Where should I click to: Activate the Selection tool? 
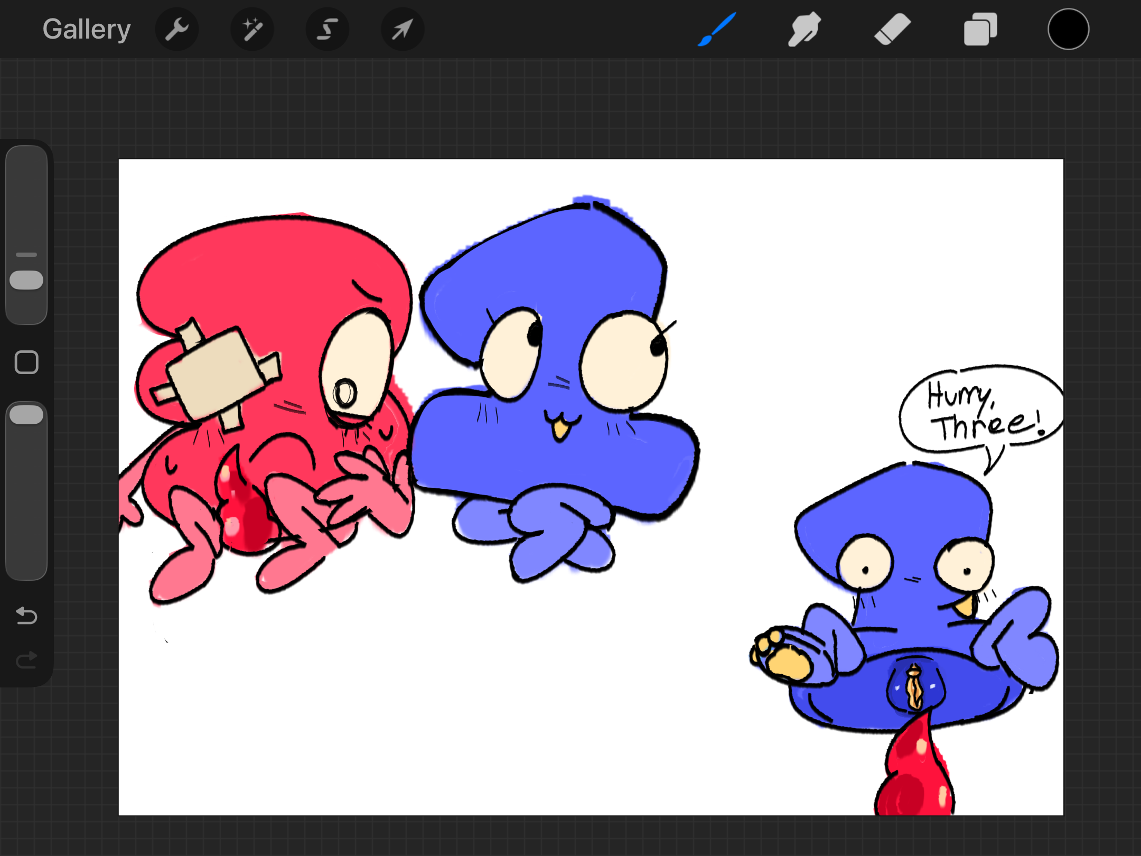tap(328, 29)
